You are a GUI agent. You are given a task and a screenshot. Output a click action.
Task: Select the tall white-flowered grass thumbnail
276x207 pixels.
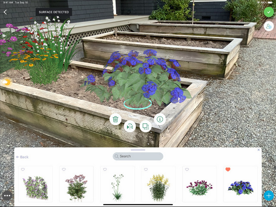[117, 184]
